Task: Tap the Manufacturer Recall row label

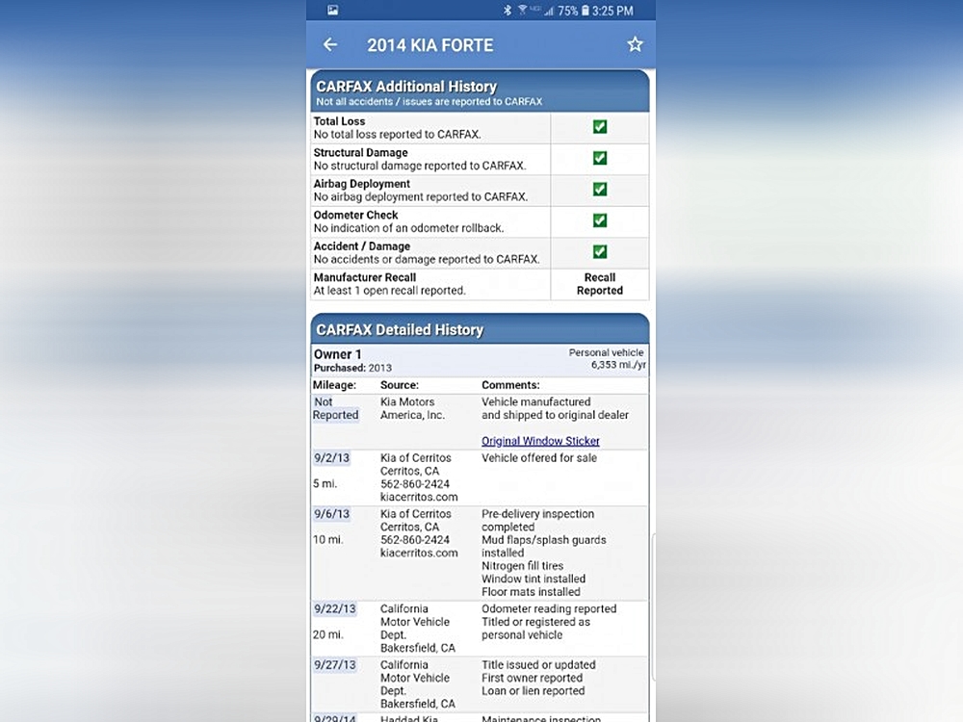Action: point(365,277)
